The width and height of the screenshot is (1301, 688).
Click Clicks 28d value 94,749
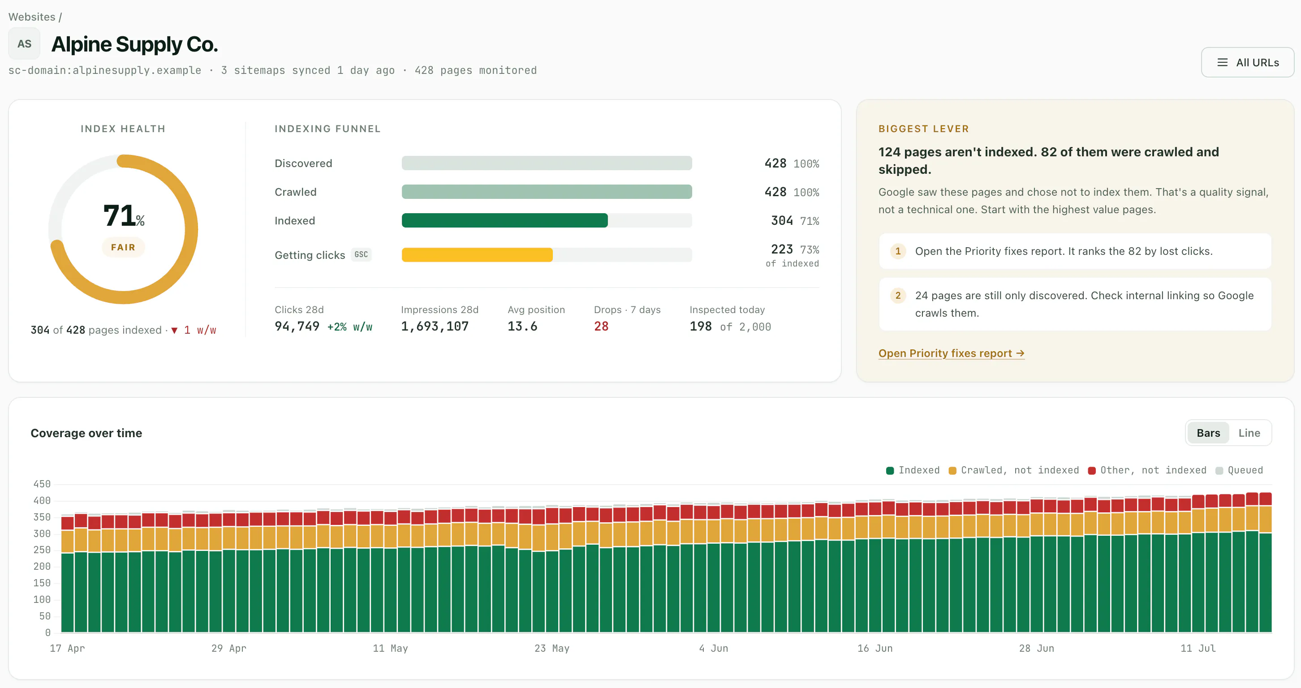[297, 327]
